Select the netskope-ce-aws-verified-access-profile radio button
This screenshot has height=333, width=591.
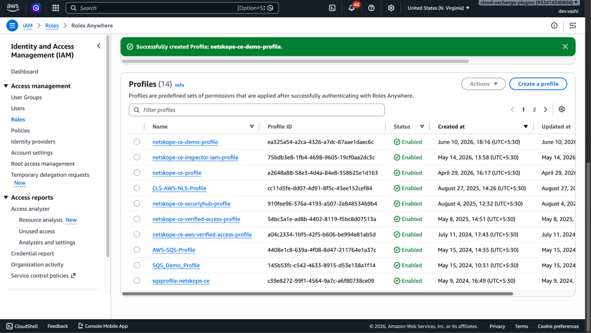click(x=137, y=234)
